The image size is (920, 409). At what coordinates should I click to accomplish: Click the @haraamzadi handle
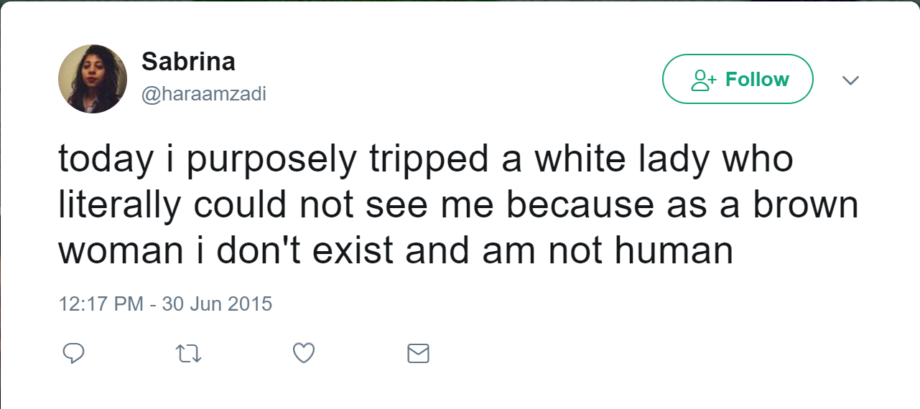[204, 94]
